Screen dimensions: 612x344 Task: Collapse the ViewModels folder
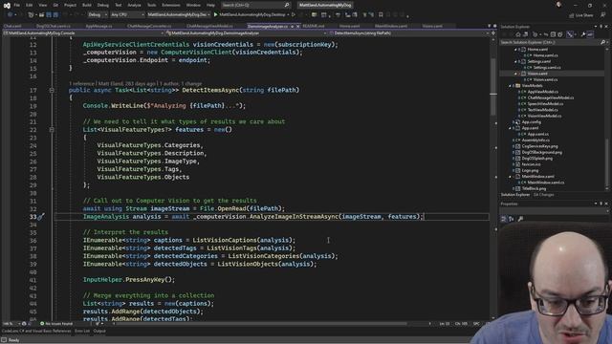coord(510,86)
